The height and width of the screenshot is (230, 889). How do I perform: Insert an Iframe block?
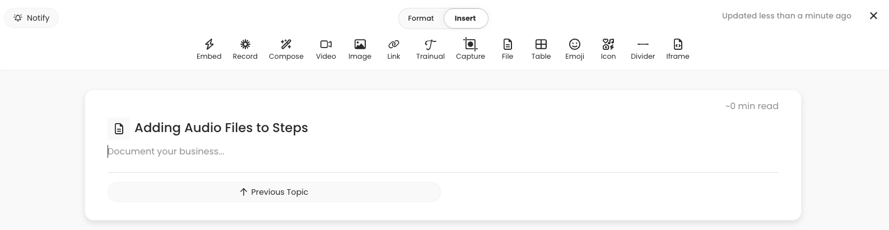678,49
